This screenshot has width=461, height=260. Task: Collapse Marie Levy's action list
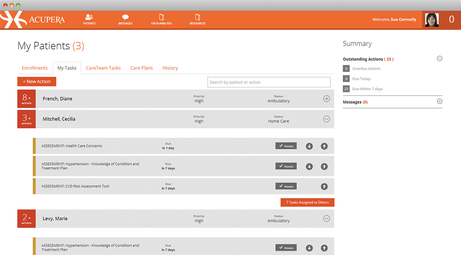pyautogui.click(x=326, y=219)
